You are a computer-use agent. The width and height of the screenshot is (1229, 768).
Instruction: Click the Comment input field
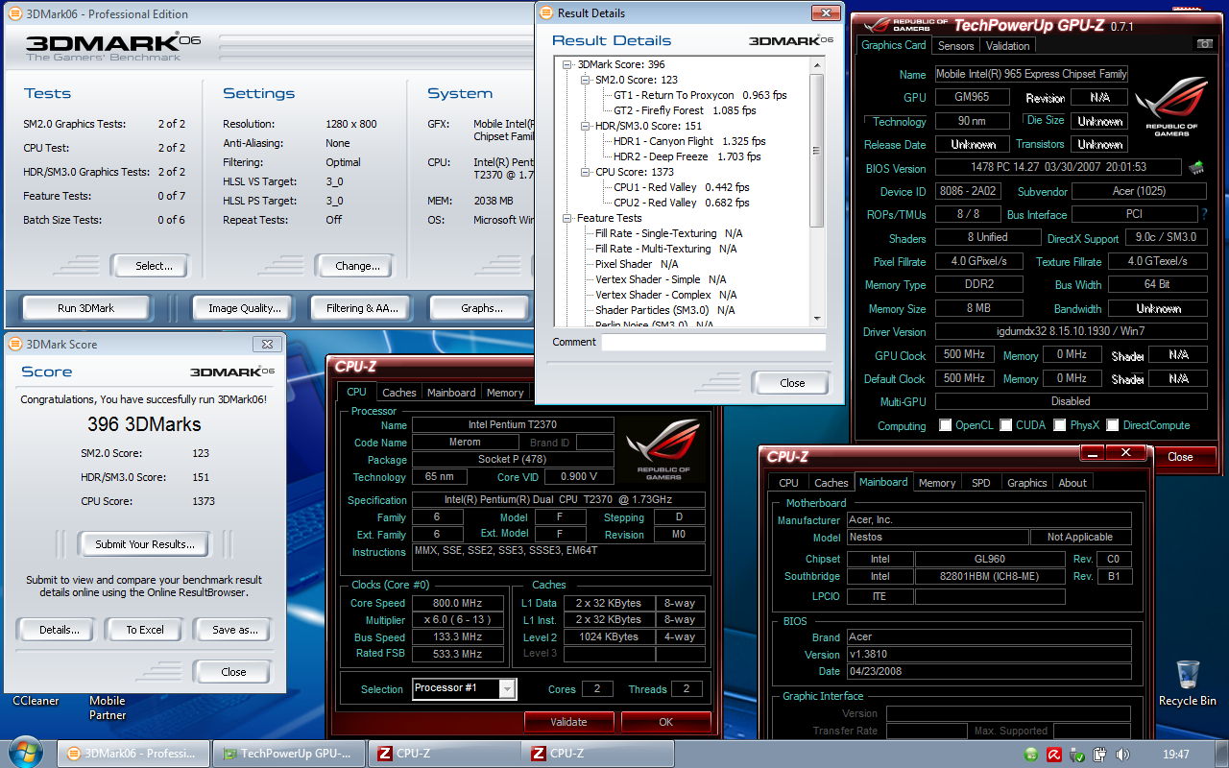(x=713, y=342)
